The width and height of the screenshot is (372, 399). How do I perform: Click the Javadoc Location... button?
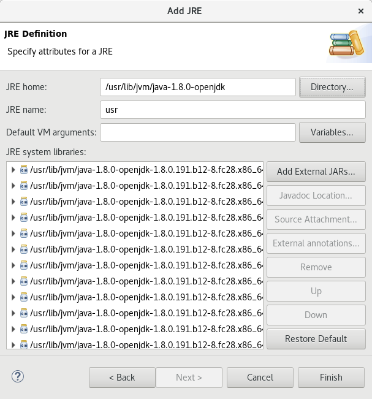coord(316,196)
